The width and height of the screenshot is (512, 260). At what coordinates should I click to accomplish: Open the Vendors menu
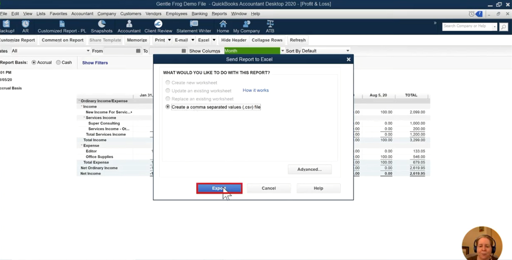coord(154,14)
